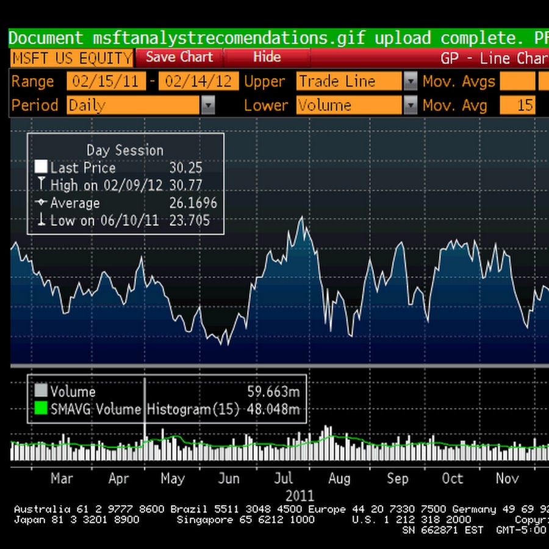Click the Period label
Screen dimensions: 549x549
pyautogui.click(x=35, y=106)
